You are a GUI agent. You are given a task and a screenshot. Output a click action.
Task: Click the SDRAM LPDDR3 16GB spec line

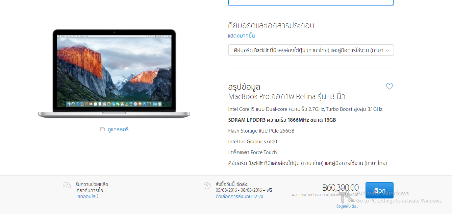(x=282, y=120)
